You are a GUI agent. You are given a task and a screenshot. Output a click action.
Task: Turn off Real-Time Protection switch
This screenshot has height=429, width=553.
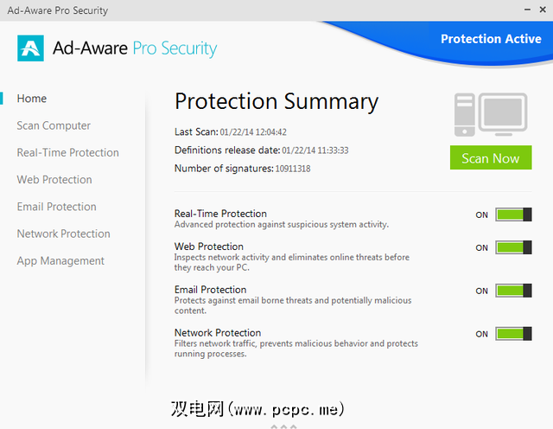click(x=513, y=214)
